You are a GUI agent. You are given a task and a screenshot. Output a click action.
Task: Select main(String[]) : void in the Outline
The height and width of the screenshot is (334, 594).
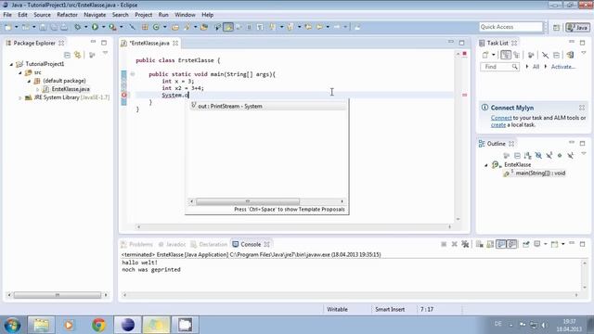tap(540, 173)
